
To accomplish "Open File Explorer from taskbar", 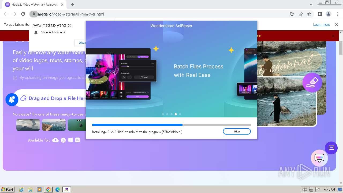I will click(x=30, y=190).
